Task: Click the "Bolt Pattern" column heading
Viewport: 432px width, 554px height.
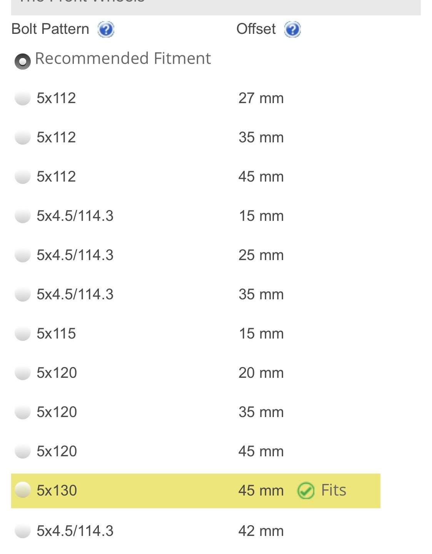Action: tap(50, 29)
